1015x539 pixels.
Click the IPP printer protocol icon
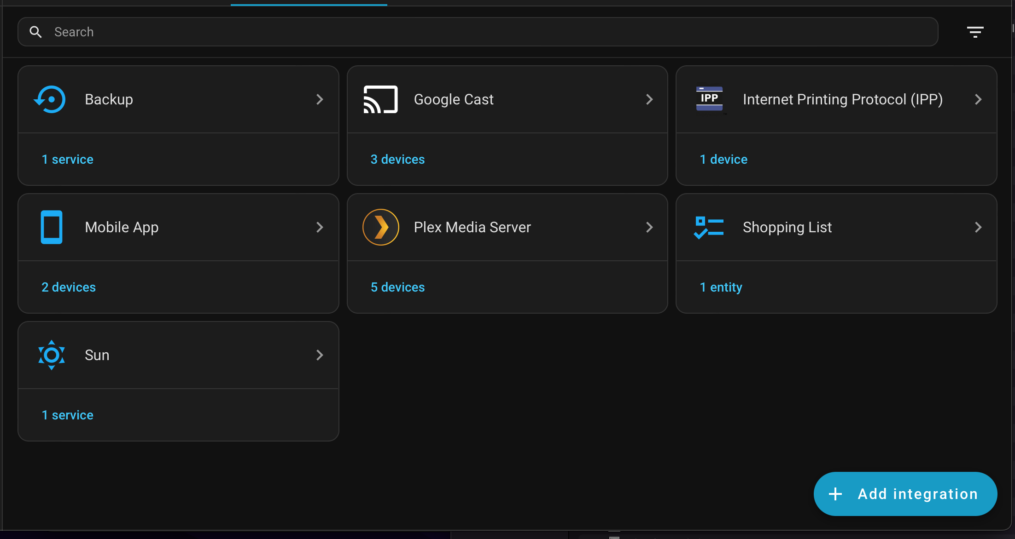(709, 98)
